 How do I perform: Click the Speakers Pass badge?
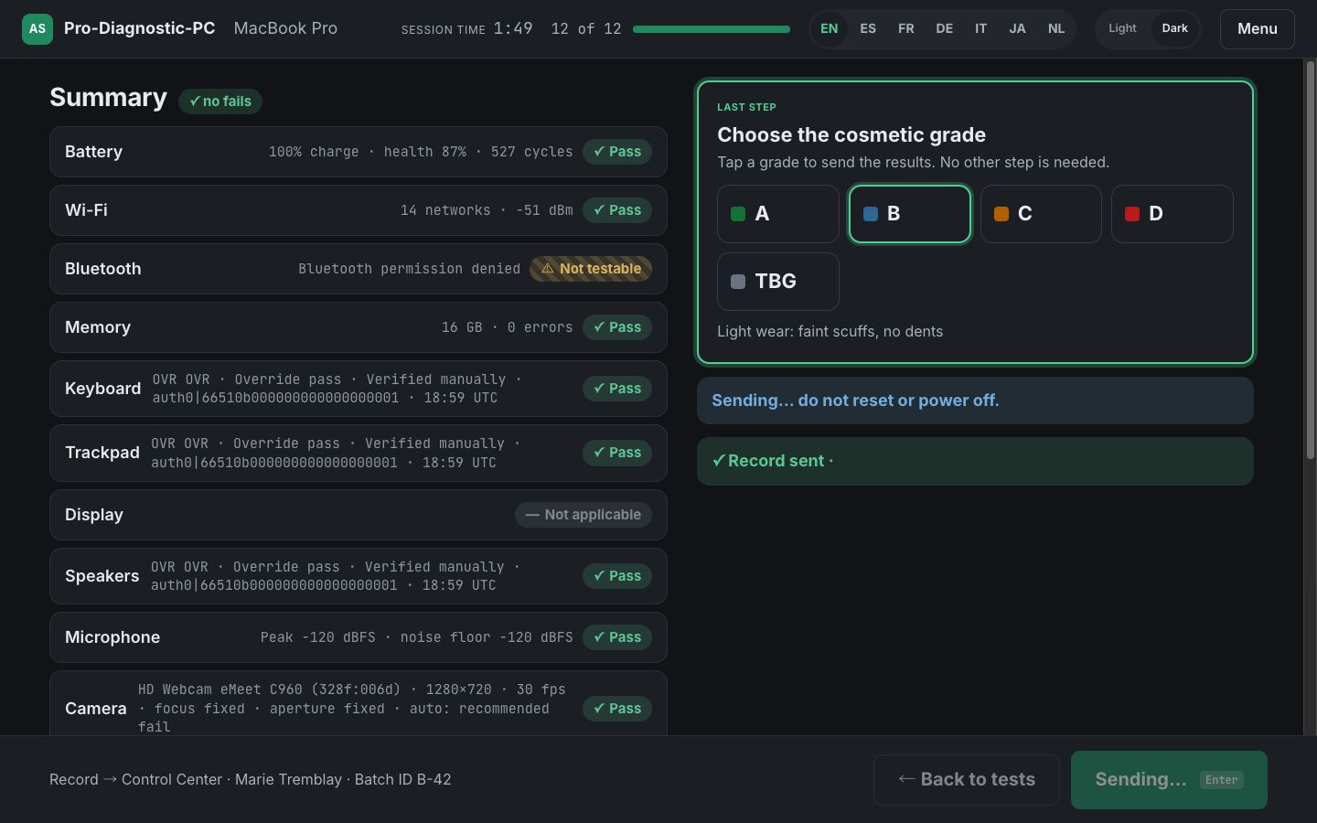[x=617, y=576]
